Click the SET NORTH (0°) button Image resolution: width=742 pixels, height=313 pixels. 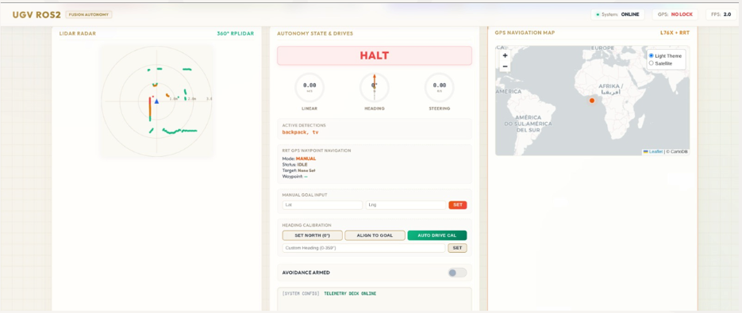[312, 235]
